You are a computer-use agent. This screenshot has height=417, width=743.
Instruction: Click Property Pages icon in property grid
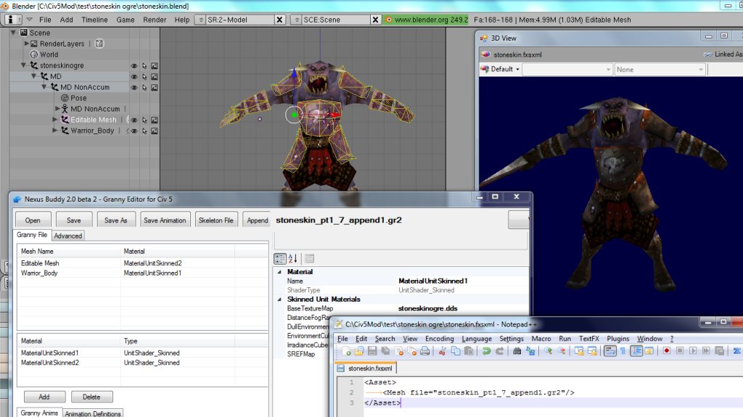[x=309, y=259]
